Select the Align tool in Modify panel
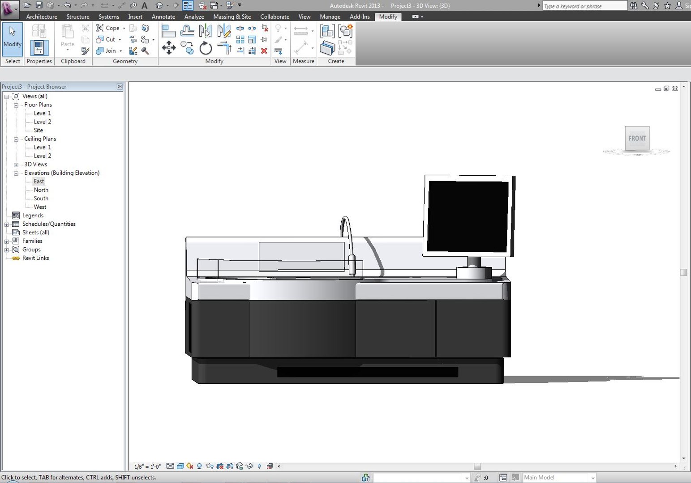The width and height of the screenshot is (691, 483). (168, 31)
